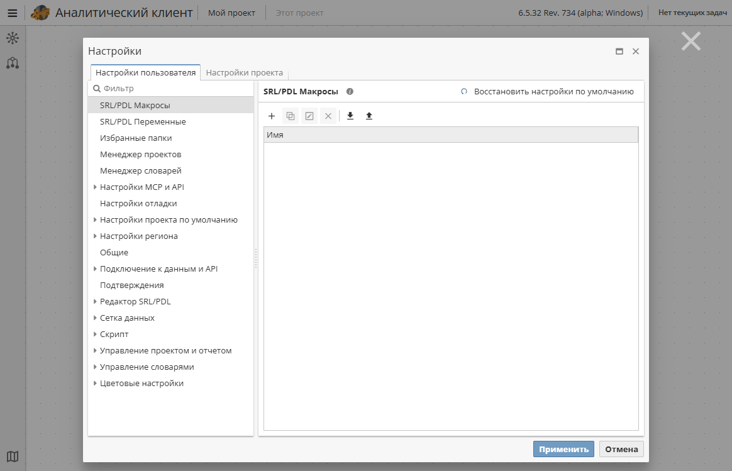Expand Цветовые настройки in settings tree

pyautogui.click(x=96, y=383)
